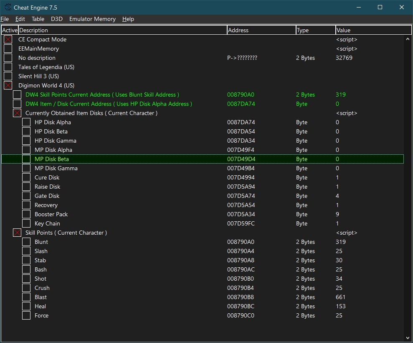Toggle Silent Hill 3 (US) checkbox

pyautogui.click(x=8, y=76)
